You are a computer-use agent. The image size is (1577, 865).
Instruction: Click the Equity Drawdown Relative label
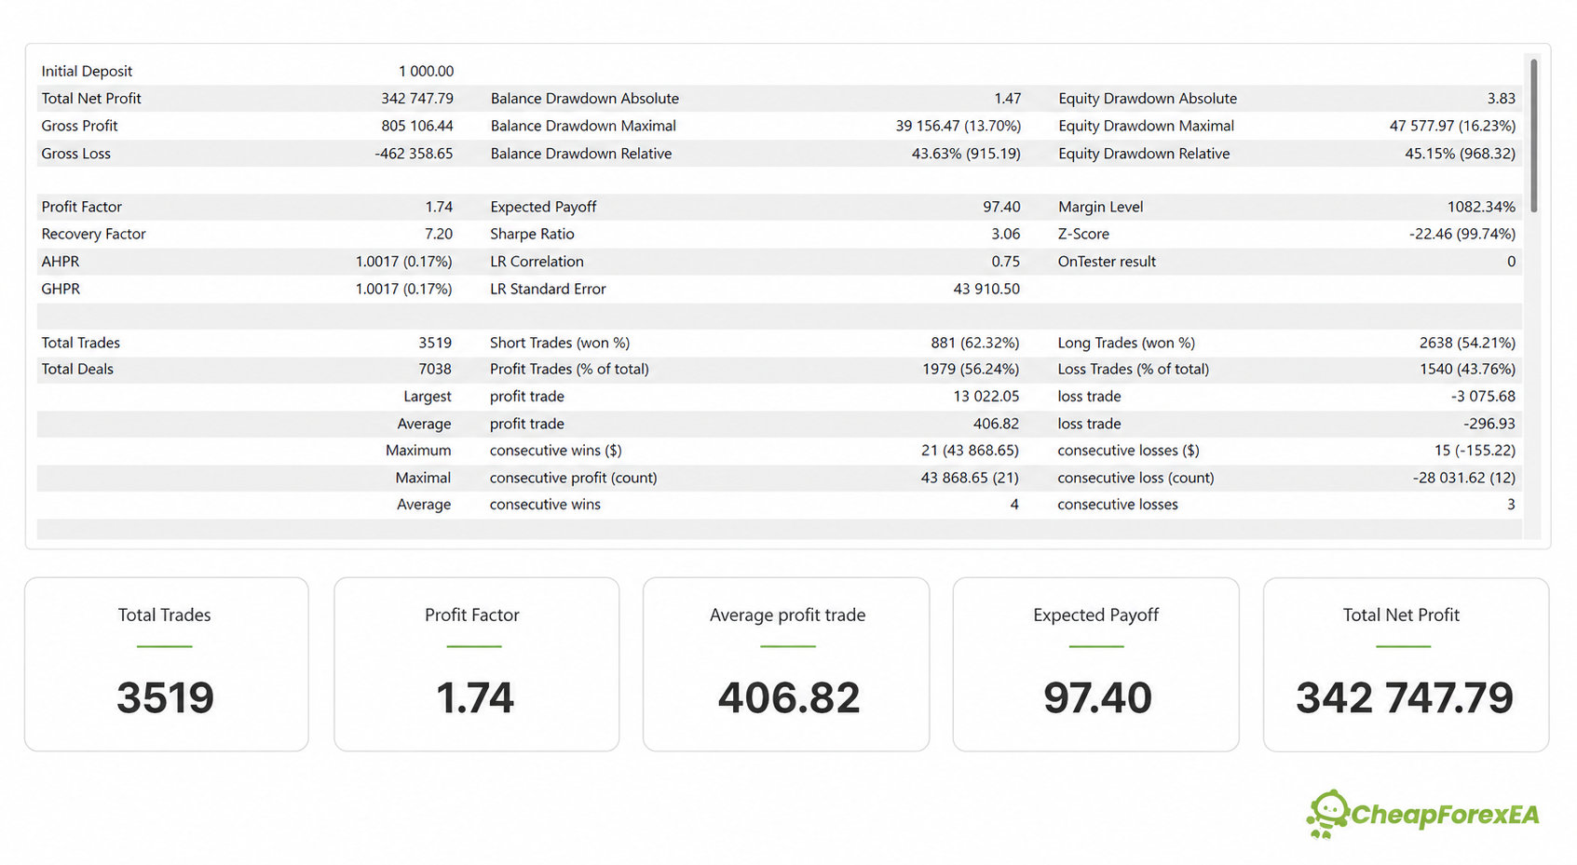[x=1144, y=154]
